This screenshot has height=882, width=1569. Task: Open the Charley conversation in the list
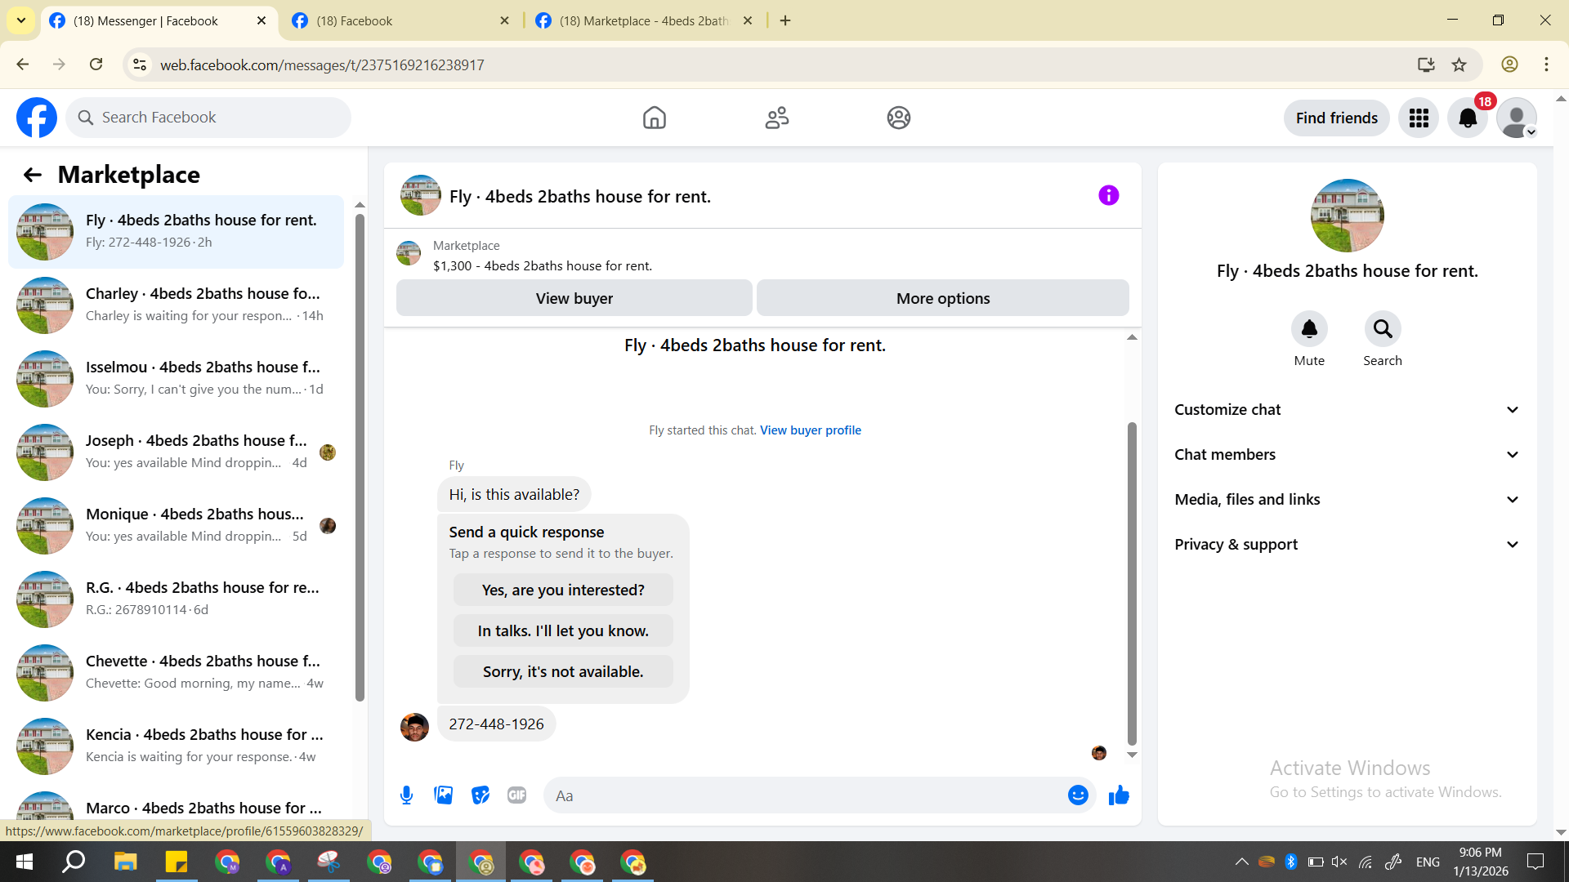coord(176,305)
